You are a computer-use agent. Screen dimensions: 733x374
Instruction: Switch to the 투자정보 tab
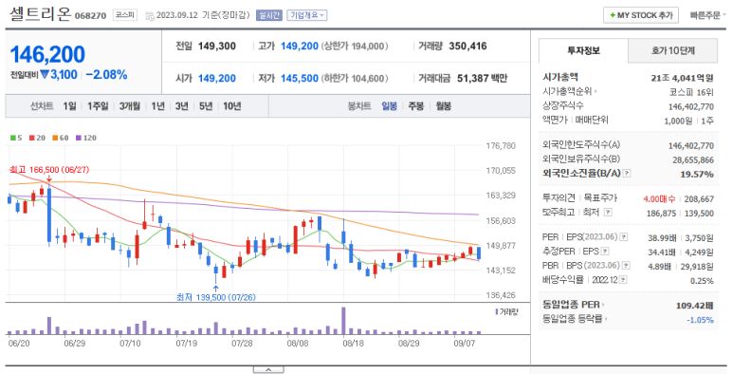tap(583, 50)
